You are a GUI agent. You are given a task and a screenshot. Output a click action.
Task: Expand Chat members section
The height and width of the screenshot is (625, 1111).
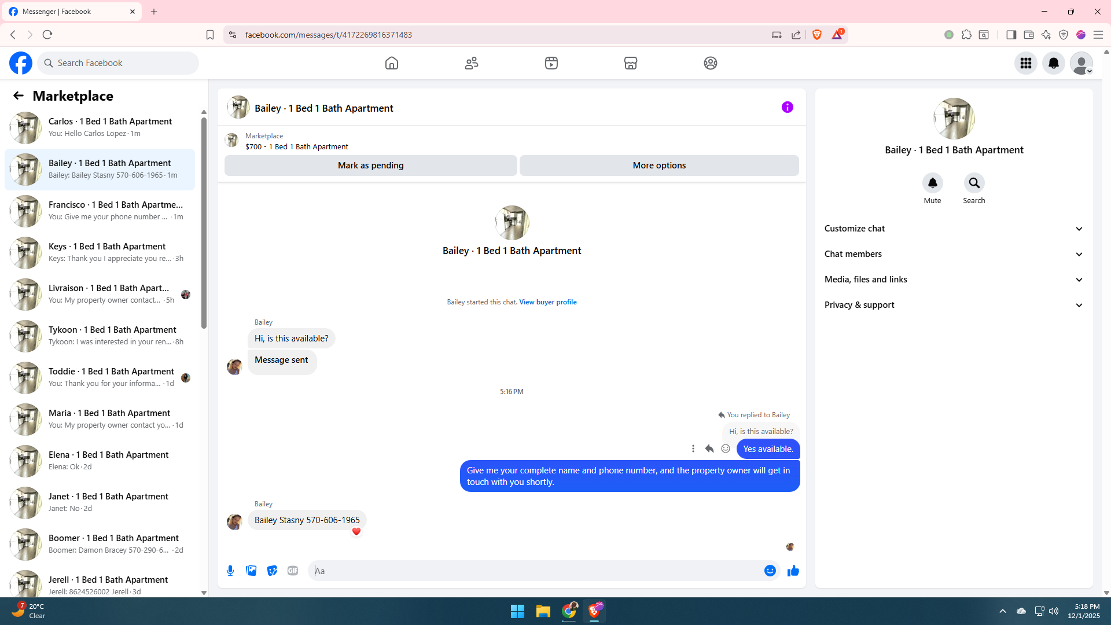click(x=954, y=254)
